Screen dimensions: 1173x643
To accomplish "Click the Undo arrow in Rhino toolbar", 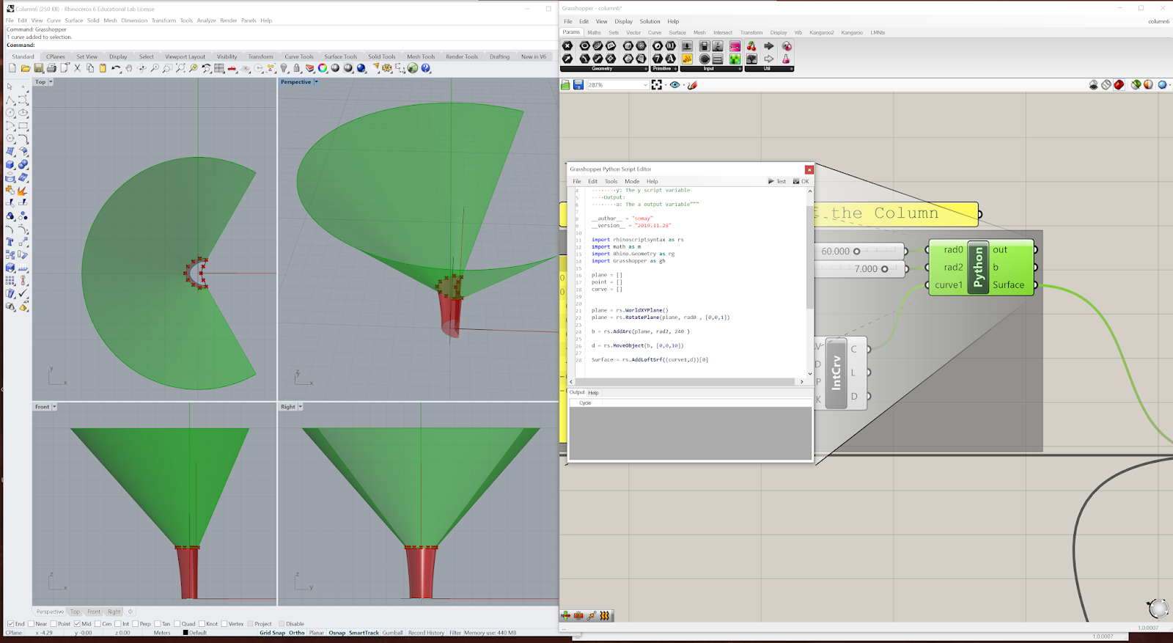I will tap(117, 68).
